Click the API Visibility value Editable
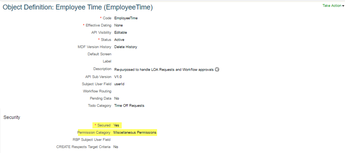 121,33
